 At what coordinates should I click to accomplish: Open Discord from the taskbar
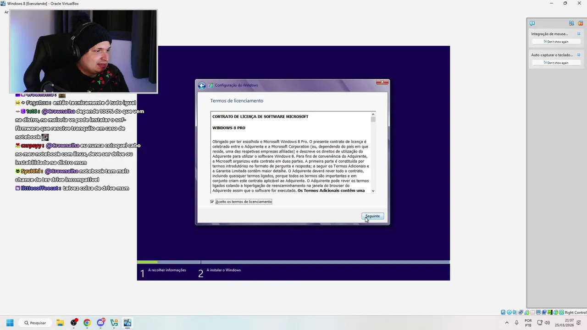pos(100,323)
